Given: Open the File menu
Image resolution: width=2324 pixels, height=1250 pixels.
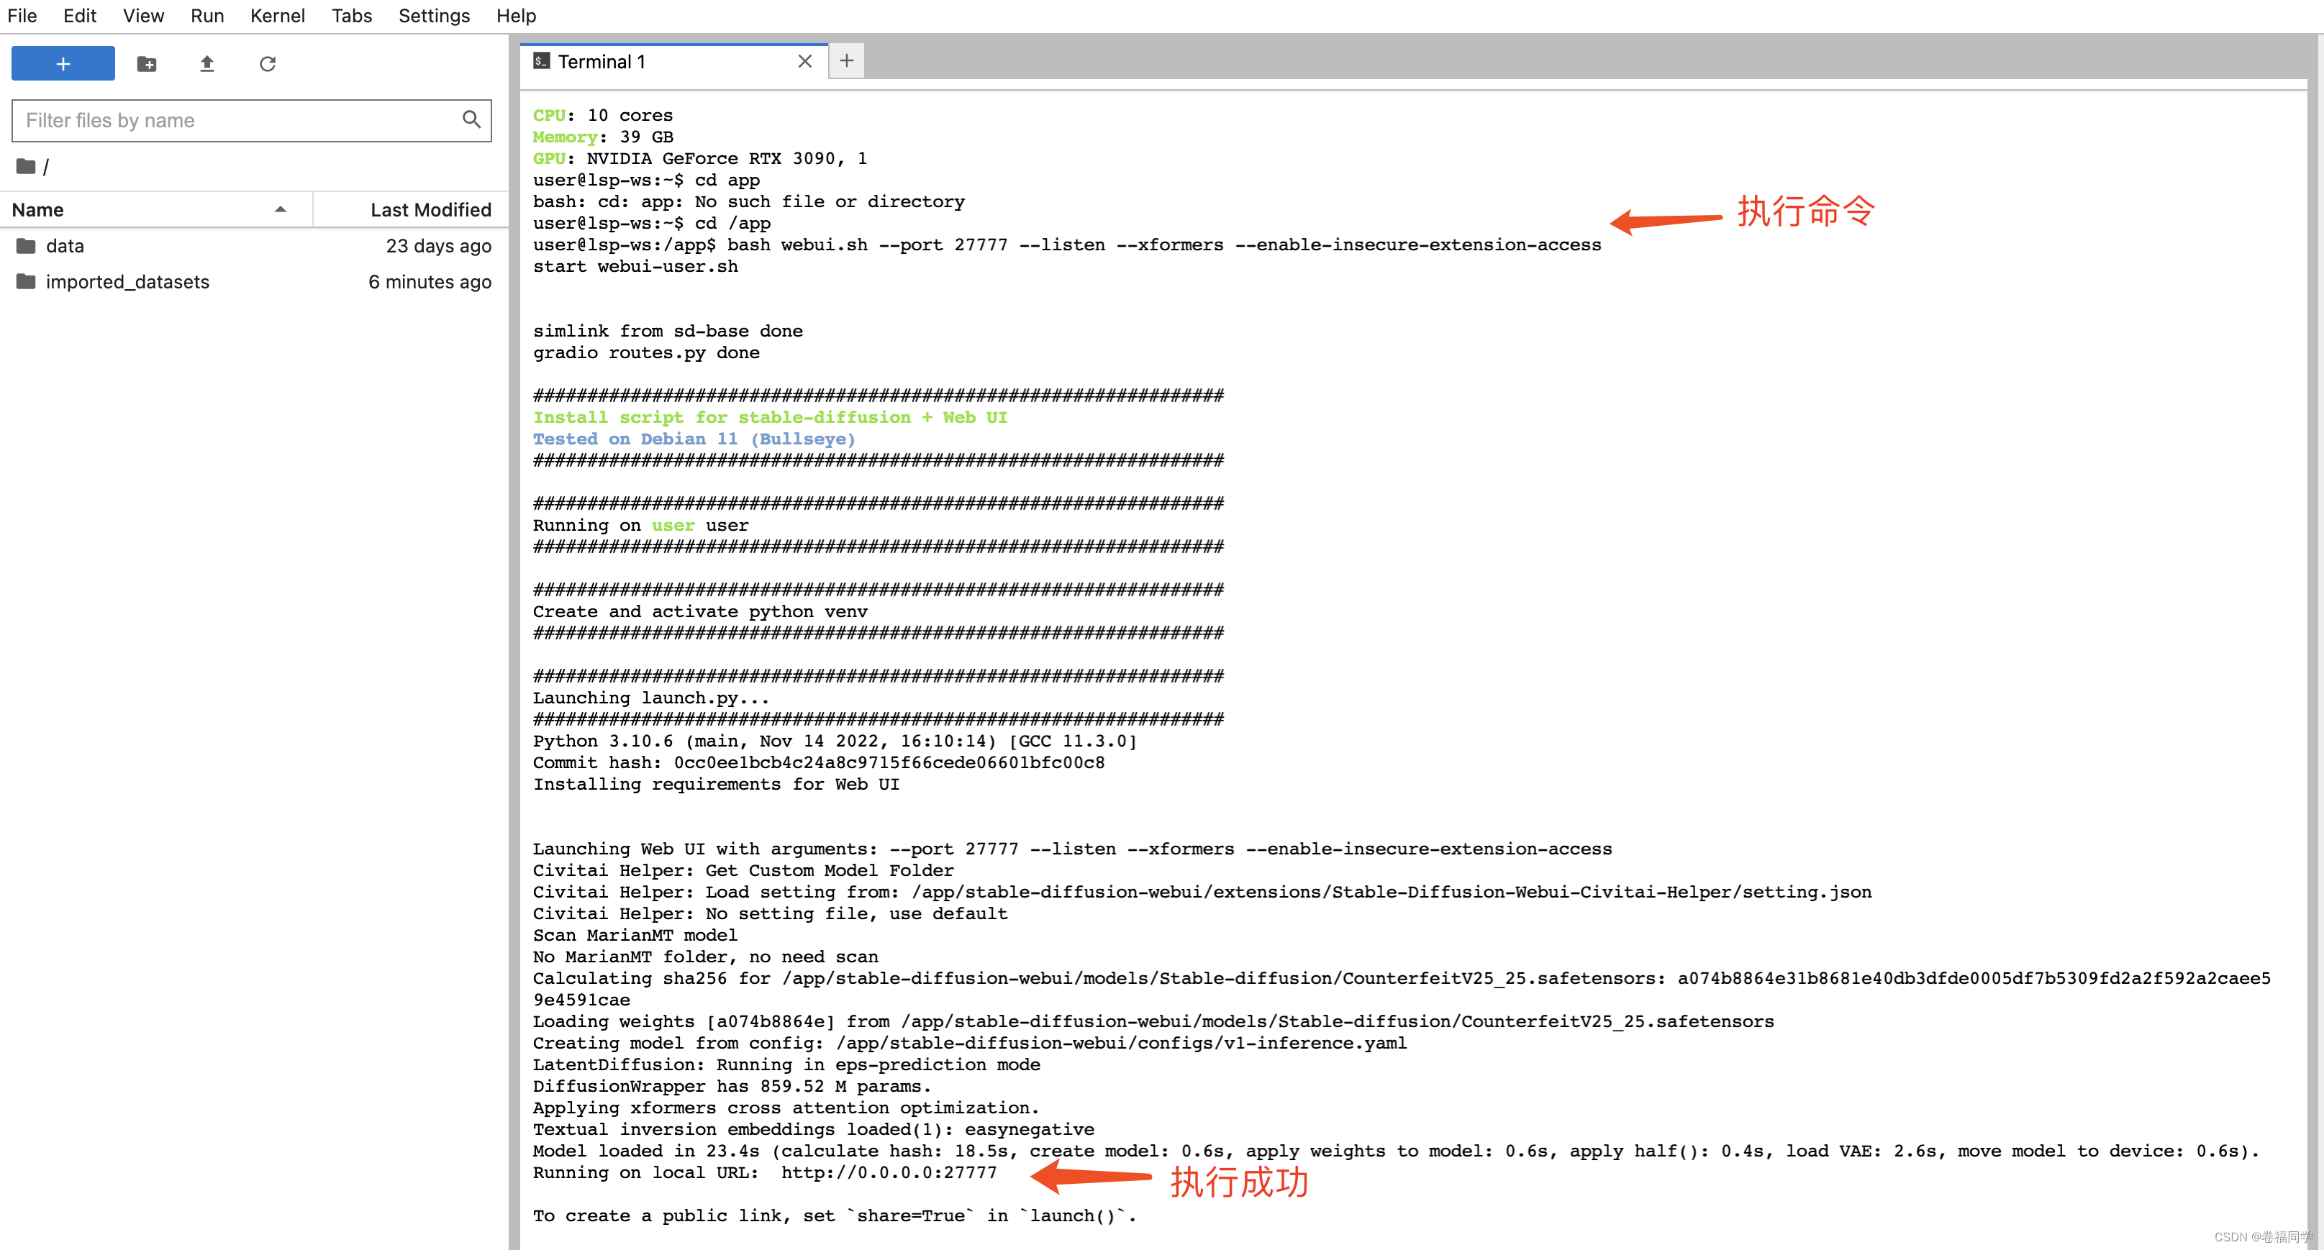Looking at the screenshot, I should [22, 15].
